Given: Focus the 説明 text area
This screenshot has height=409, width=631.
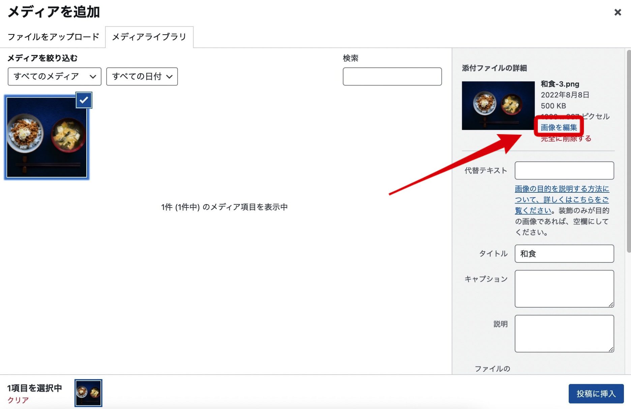Looking at the screenshot, I should (x=564, y=334).
